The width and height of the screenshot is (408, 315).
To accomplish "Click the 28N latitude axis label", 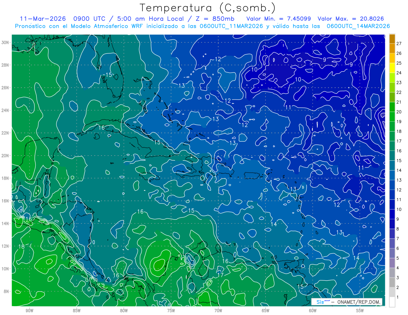I will (x=5, y=65).
